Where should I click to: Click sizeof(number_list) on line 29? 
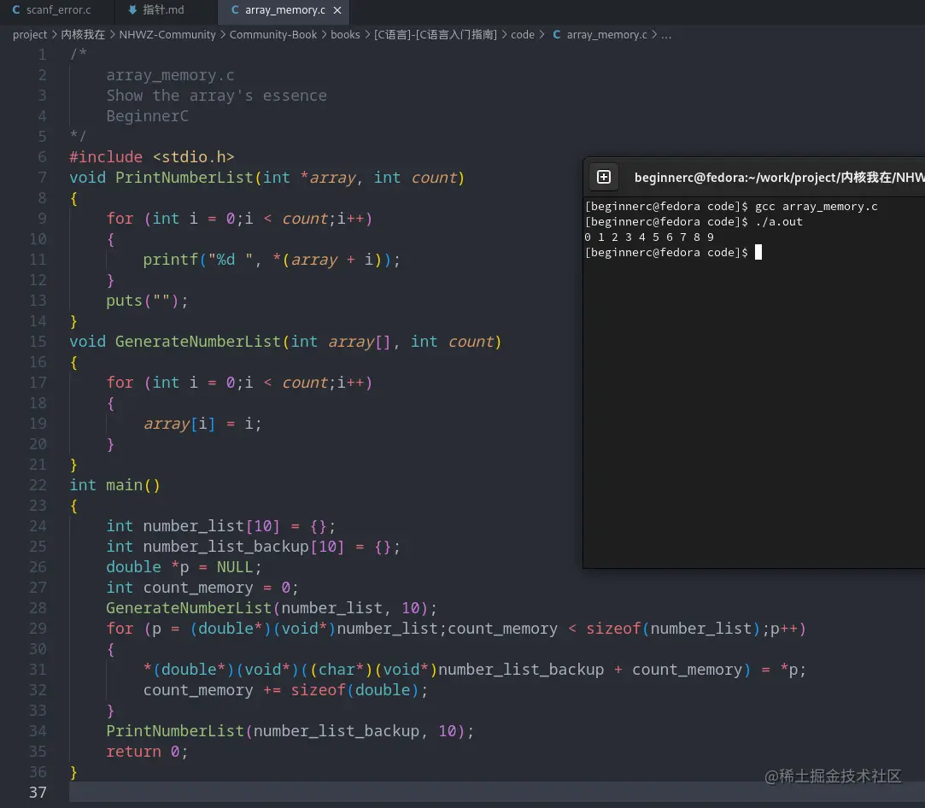click(673, 628)
